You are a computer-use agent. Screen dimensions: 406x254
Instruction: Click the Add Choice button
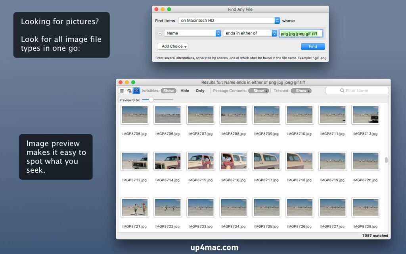point(172,46)
